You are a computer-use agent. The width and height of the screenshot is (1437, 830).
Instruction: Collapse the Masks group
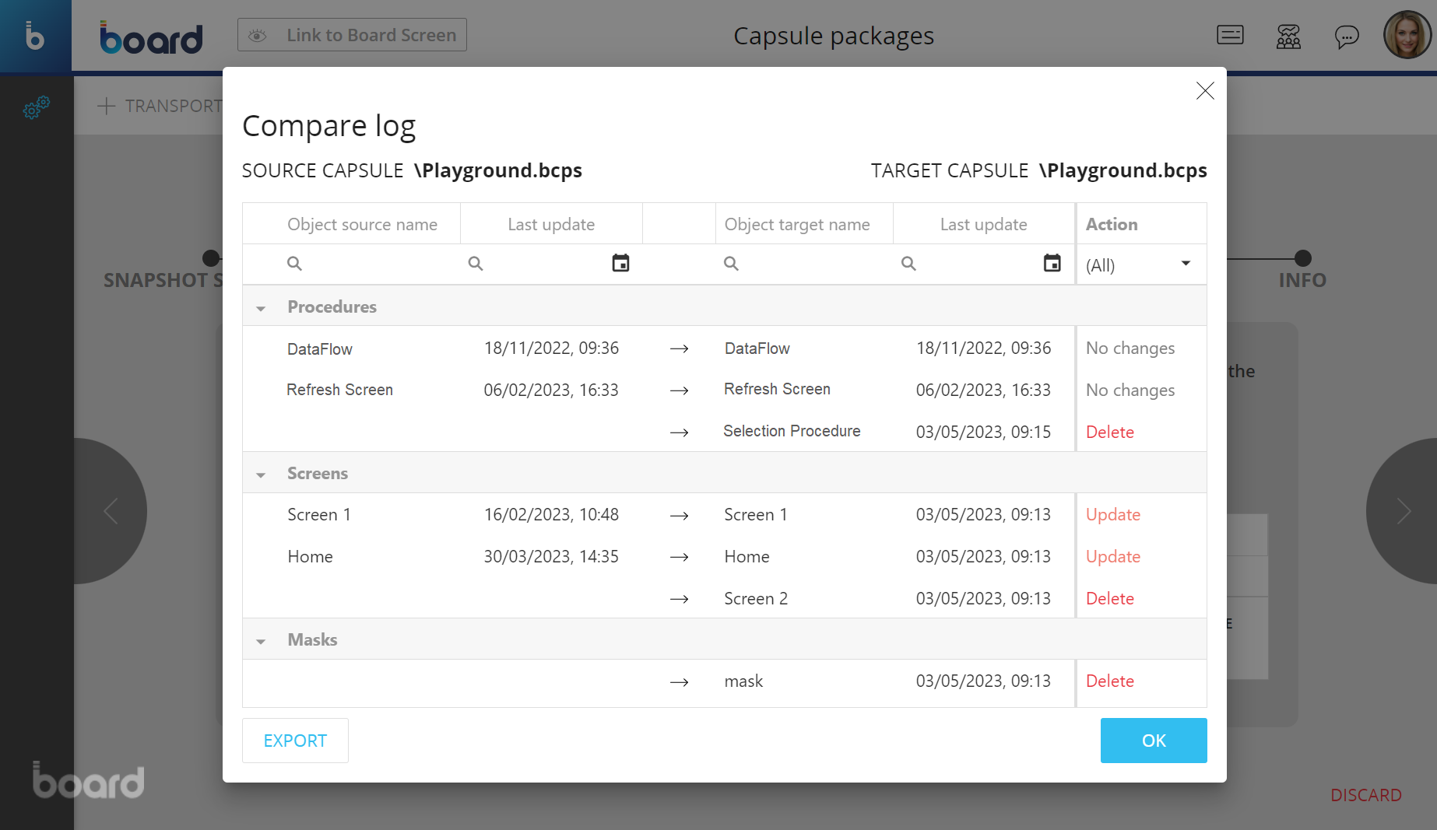[261, 641]
